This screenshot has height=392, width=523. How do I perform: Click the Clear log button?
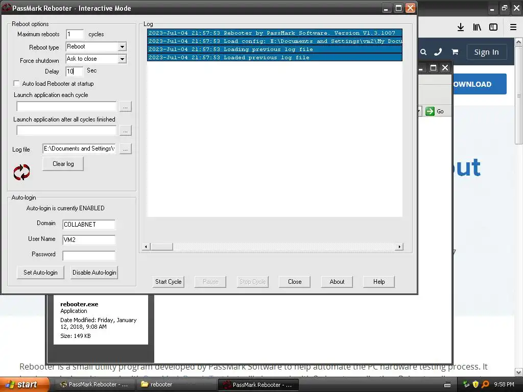coord(63,164)
